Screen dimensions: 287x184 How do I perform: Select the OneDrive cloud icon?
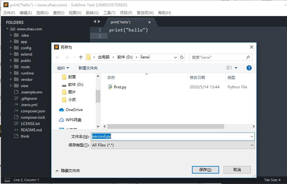tap(61, 110)
